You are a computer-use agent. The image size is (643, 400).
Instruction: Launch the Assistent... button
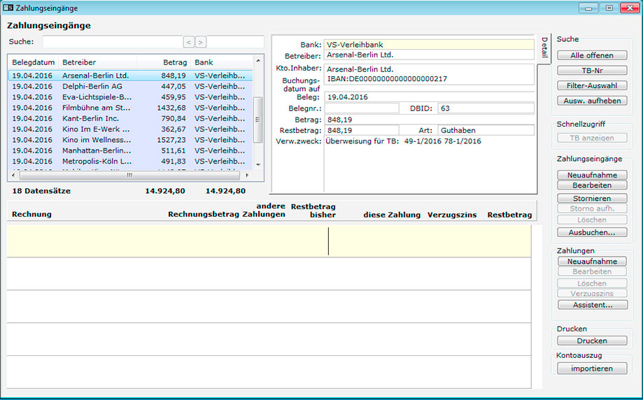(x=592, y=305)
